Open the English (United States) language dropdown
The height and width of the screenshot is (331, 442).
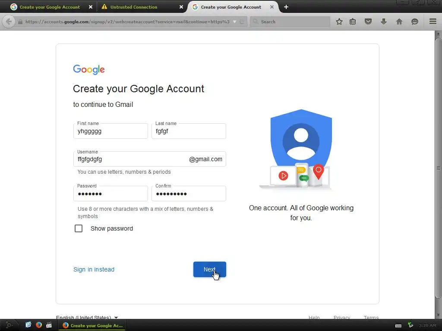(87, 318)
